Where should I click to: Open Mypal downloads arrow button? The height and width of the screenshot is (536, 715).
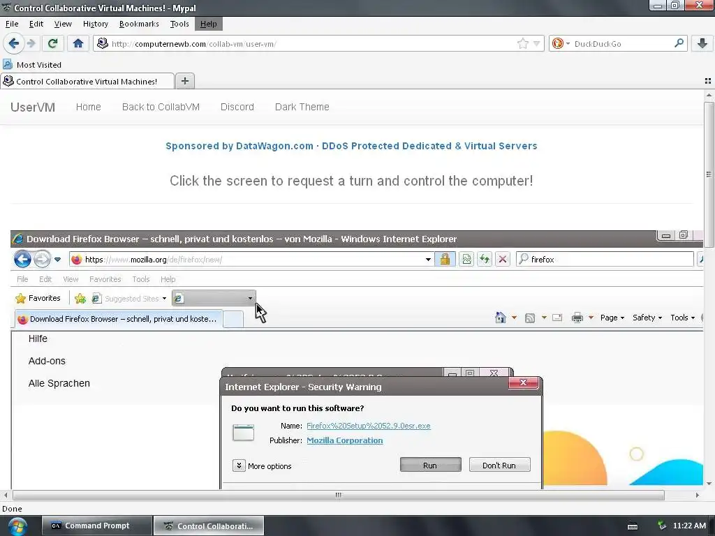pyautogui.click(x=702, y=44)
